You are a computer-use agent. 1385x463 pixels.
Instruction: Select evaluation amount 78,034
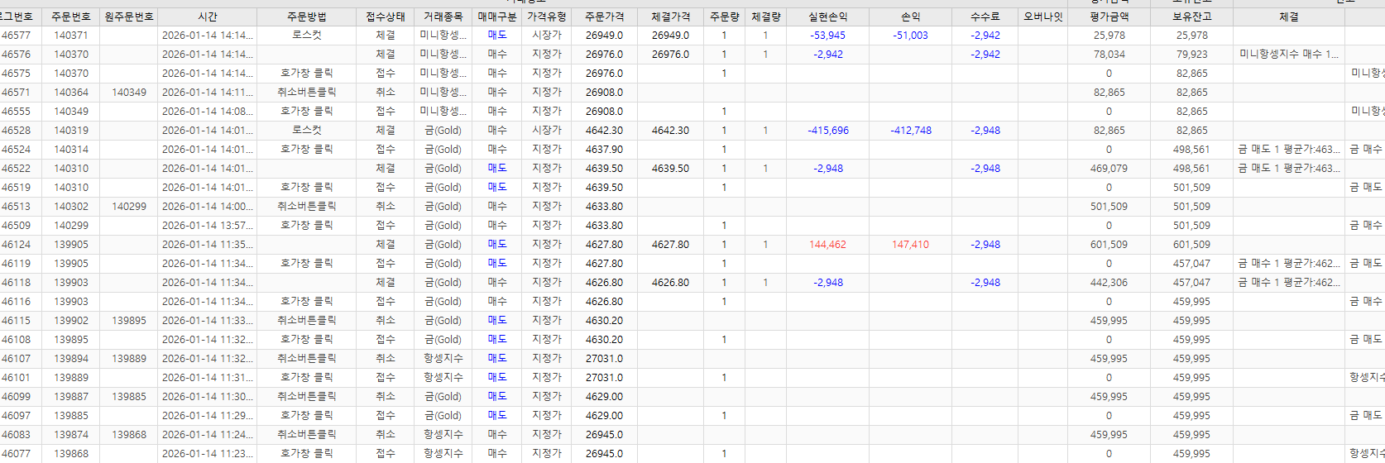pos(1109,55)
